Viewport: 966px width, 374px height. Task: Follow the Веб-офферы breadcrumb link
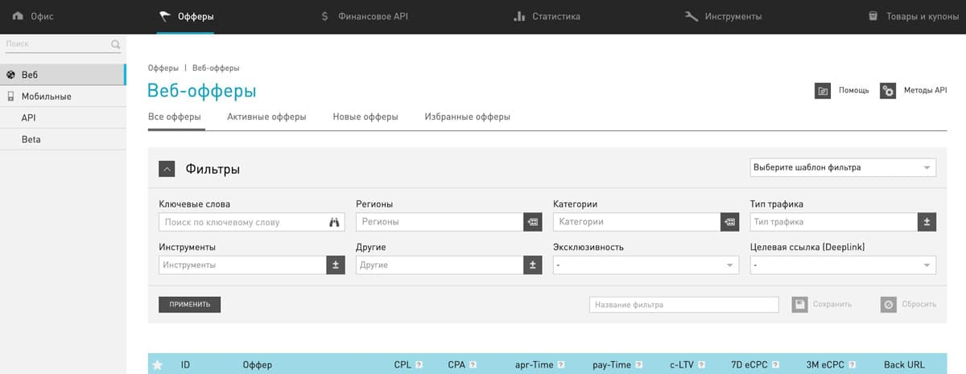click(x=216, y=68)
